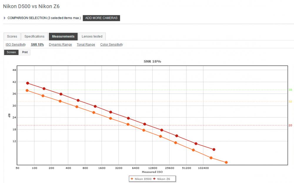Show the Dynamic Range chart
Image resolution: width=294 pixels, height=183 pixels.
coord(60,44)
